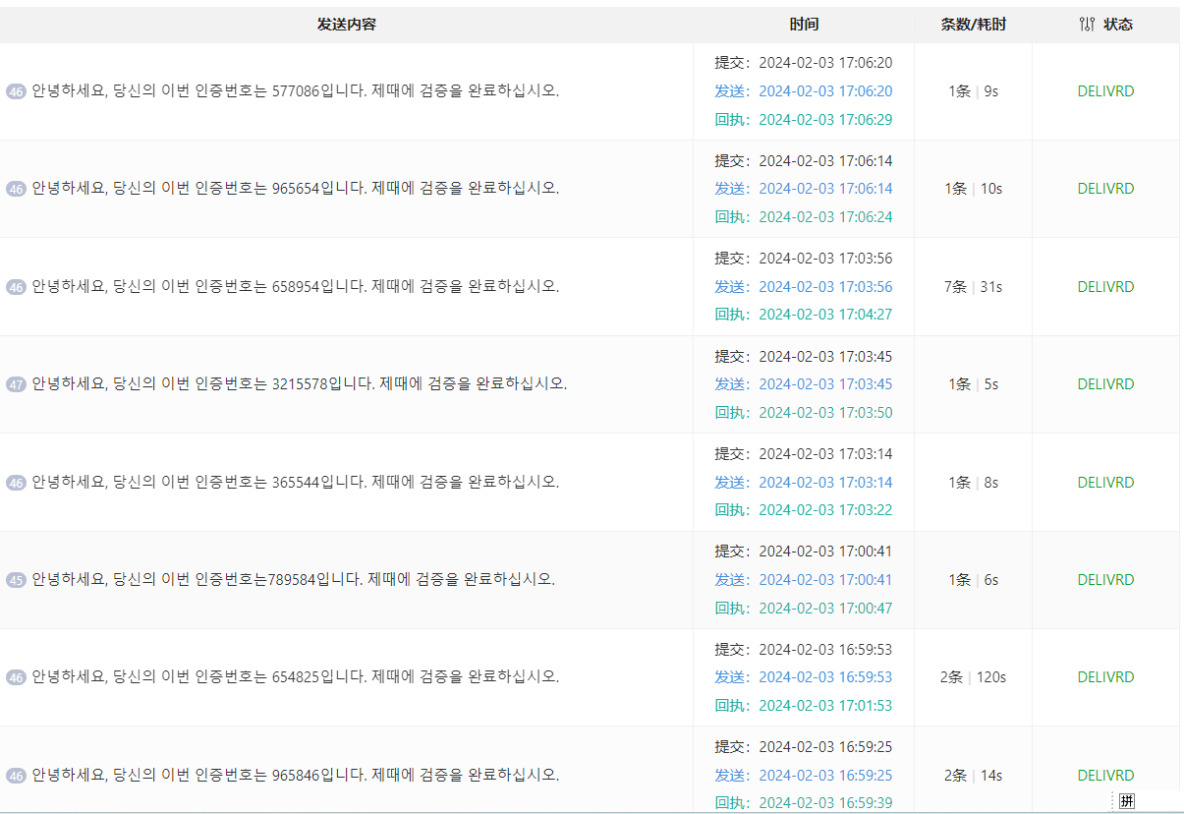Click the 时间 column header
The height and width of the screenshot is (814, 1184).
coord(803,25)
